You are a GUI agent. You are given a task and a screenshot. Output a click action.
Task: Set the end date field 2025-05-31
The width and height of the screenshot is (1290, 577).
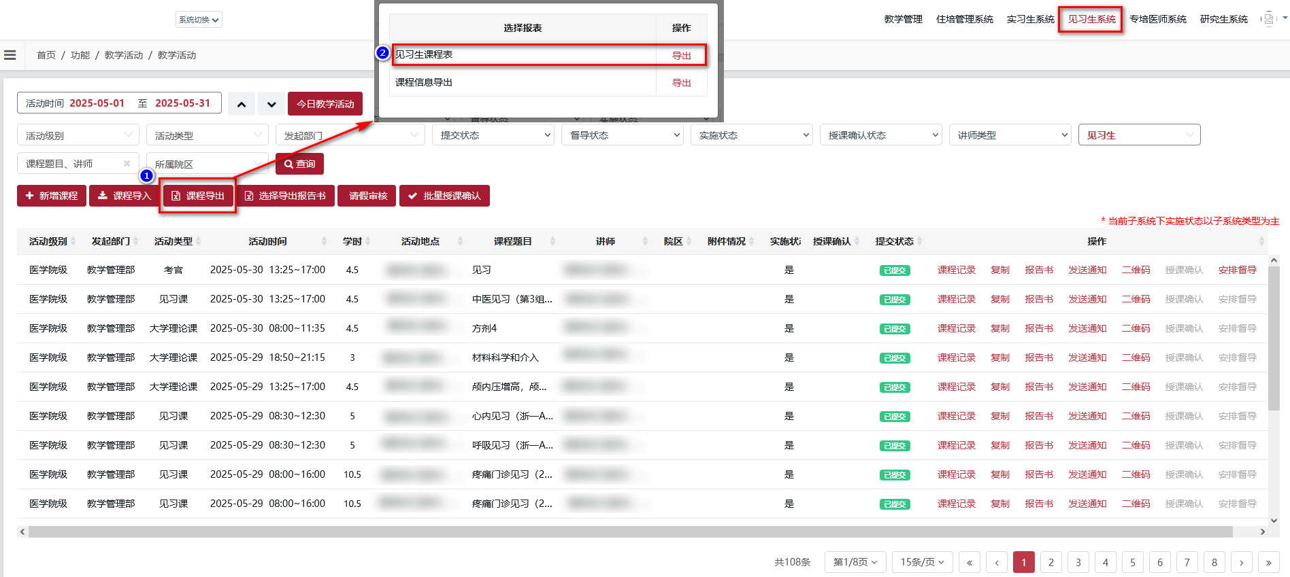(182, 103)
